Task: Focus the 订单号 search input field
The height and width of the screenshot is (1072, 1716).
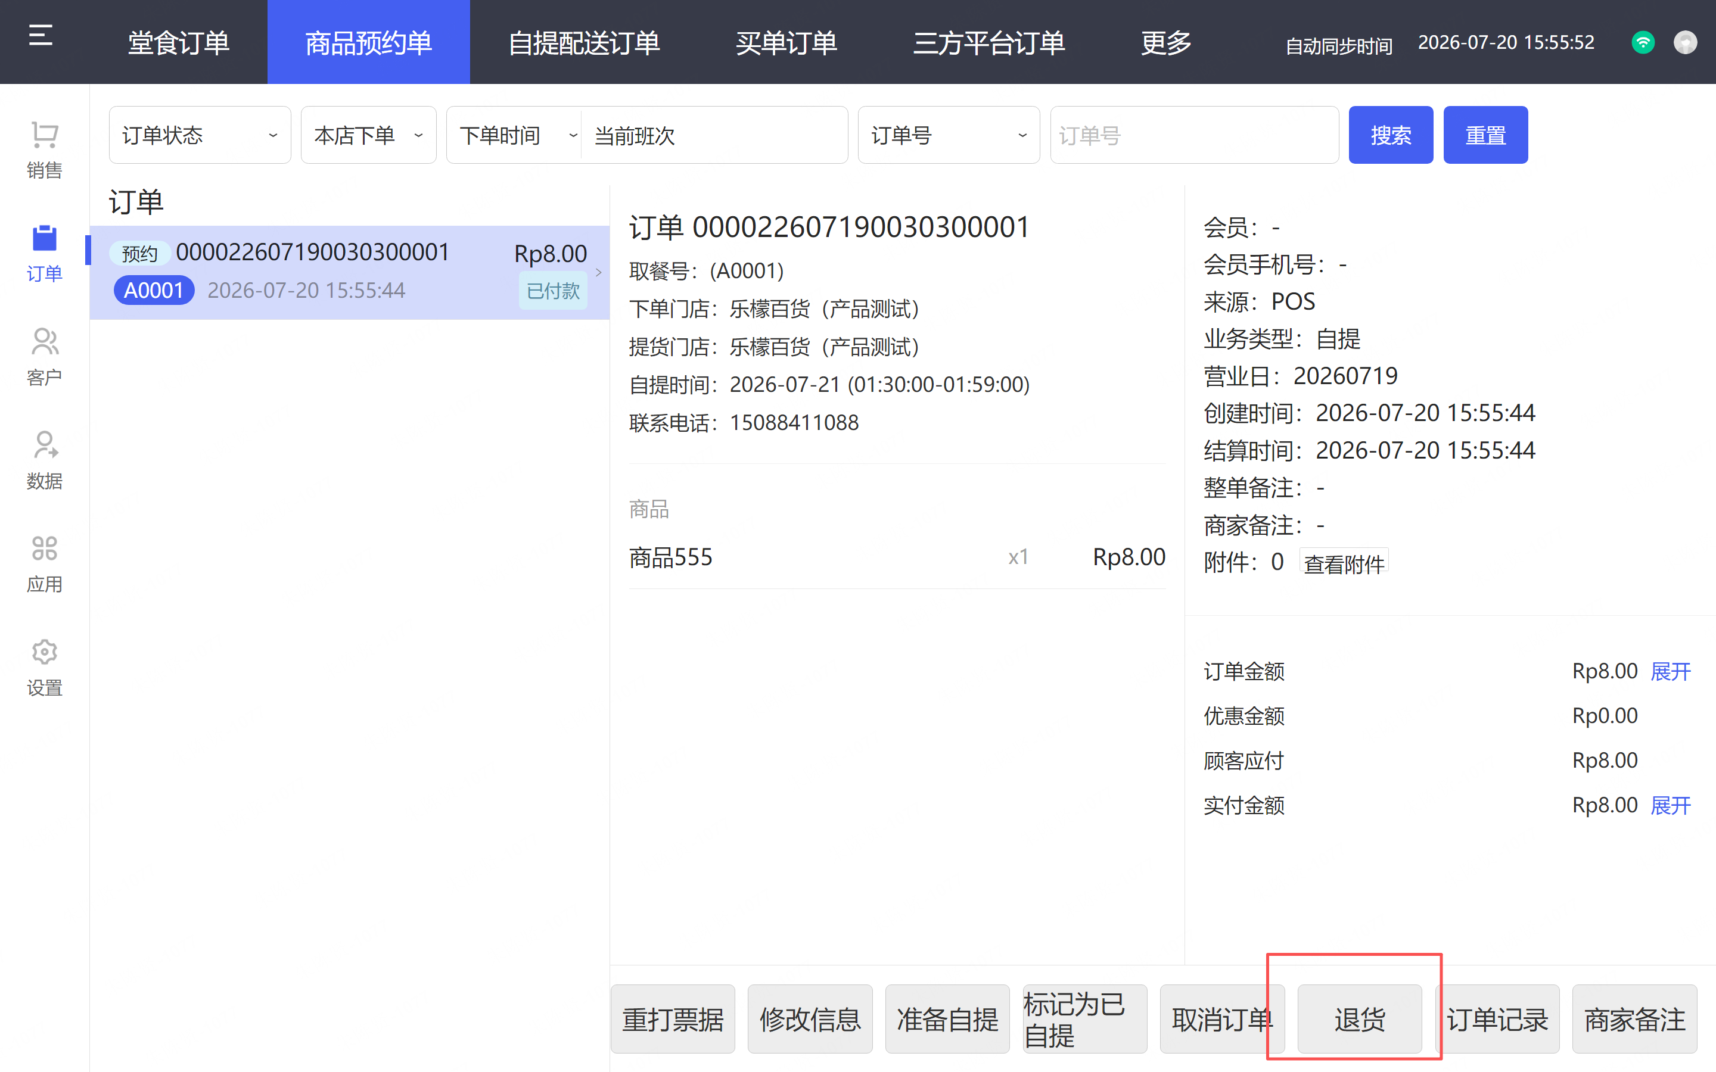Action: 1195,135
